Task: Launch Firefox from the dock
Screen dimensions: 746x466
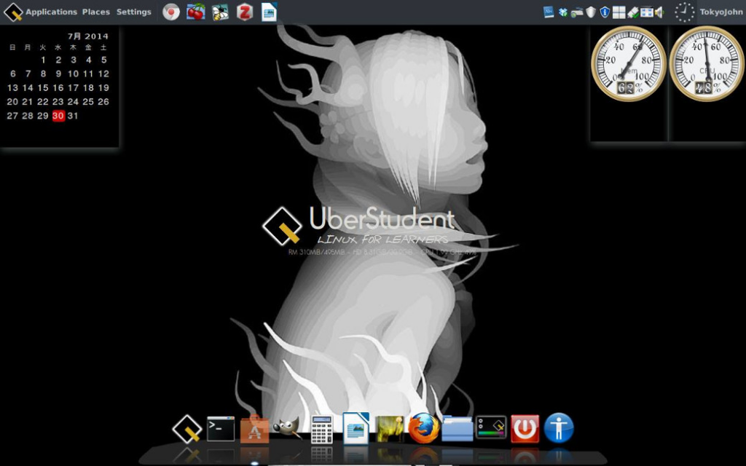Action: coord(423,428)
